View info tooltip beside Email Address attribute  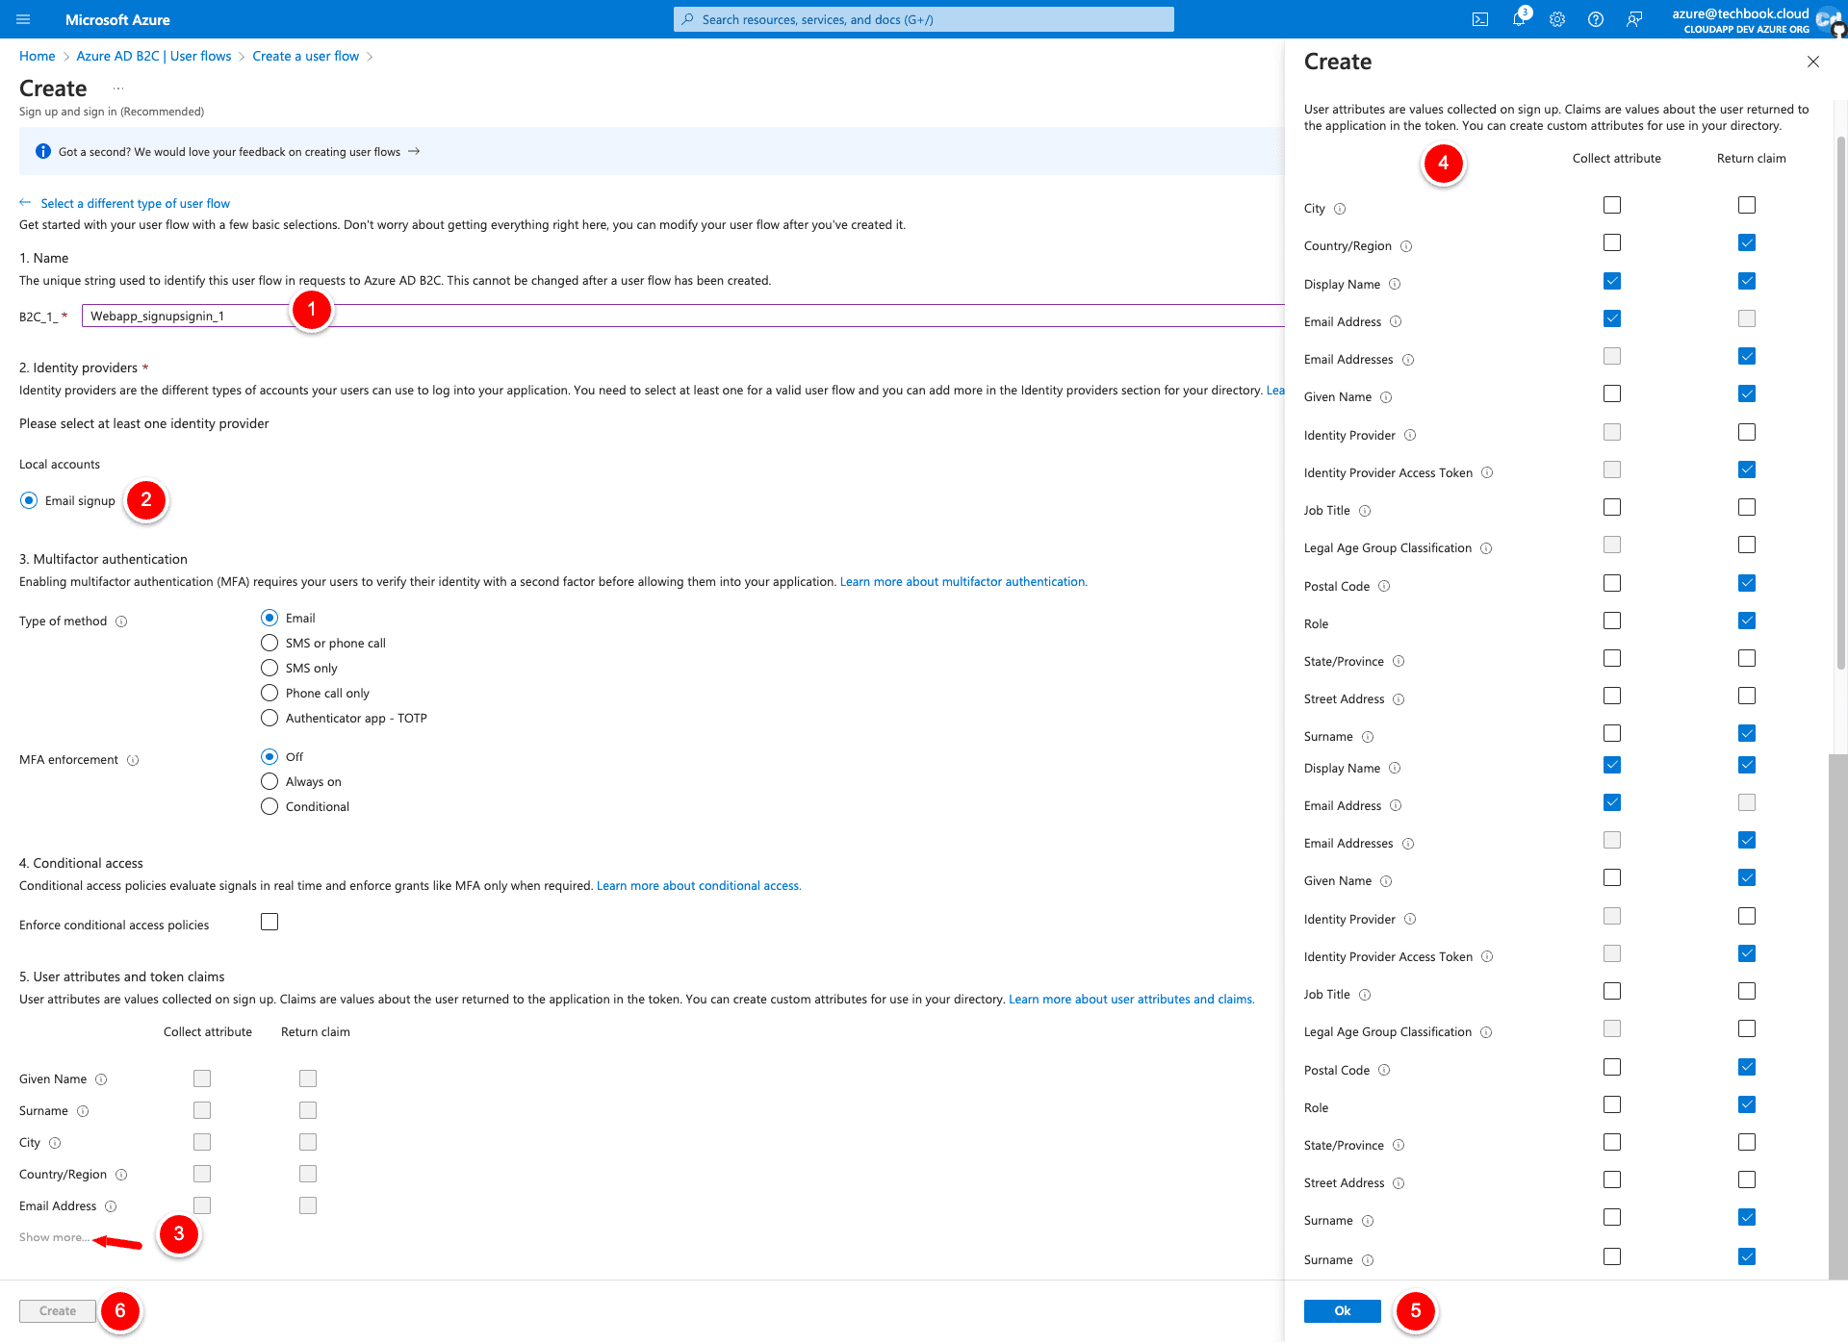[x=113, y=1205]
